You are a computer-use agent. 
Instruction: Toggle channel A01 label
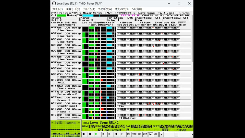[54, 28]
